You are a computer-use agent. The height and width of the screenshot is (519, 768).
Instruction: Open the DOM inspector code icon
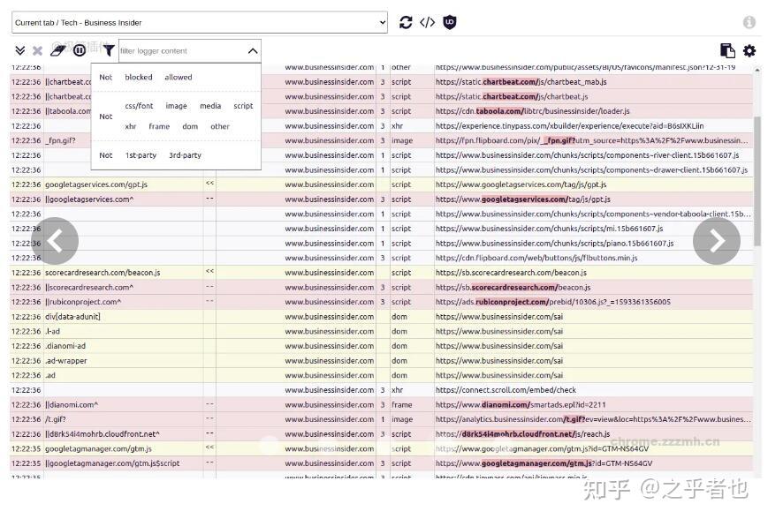pyautogui.click(x=427, y=22)
